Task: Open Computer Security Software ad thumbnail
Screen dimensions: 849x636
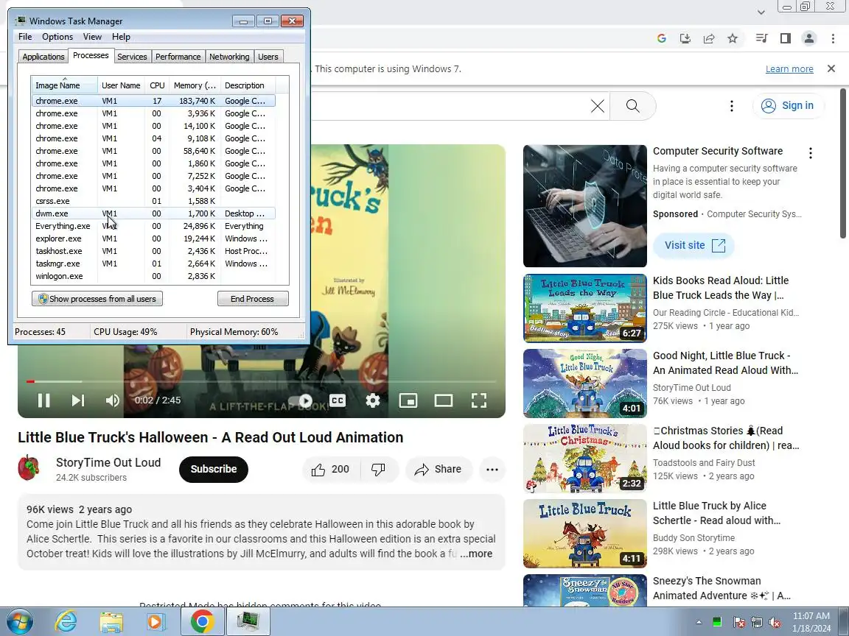Action: tap(584, 206)
